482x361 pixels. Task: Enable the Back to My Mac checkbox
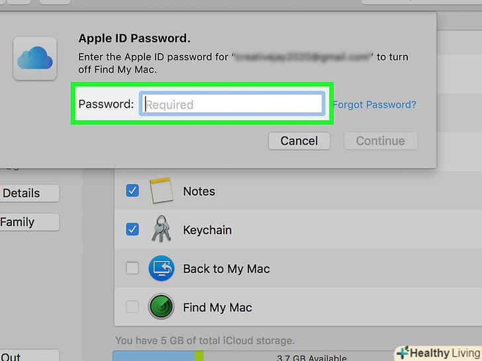(x=132, y=268)
